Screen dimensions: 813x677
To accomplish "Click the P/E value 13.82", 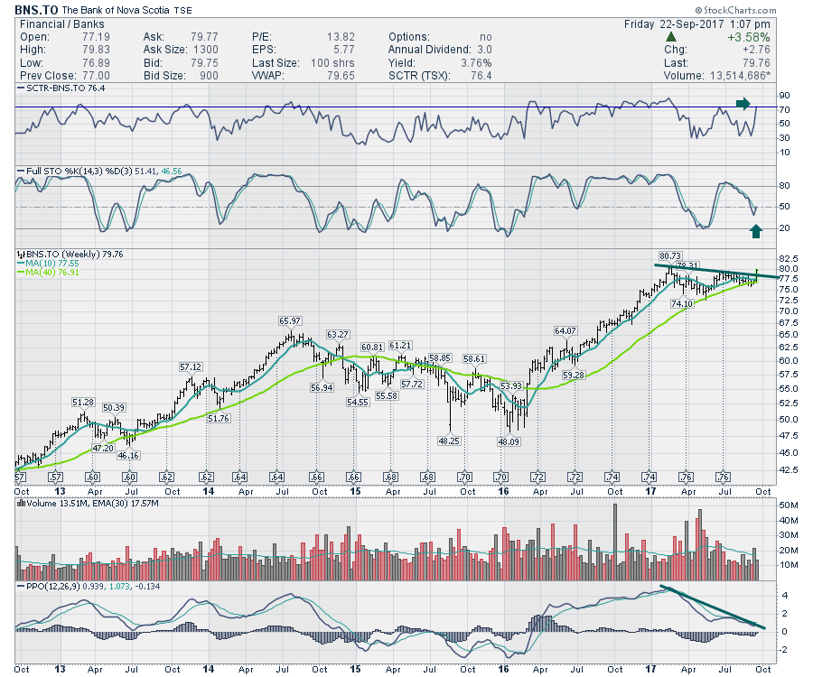I will click(x=341, y=37).
